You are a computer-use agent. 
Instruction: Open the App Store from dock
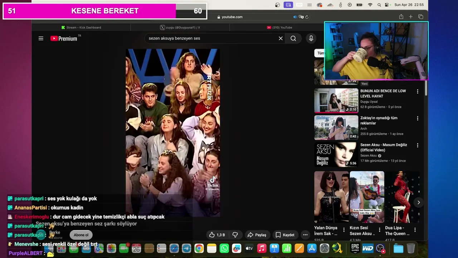click(312, 248)
